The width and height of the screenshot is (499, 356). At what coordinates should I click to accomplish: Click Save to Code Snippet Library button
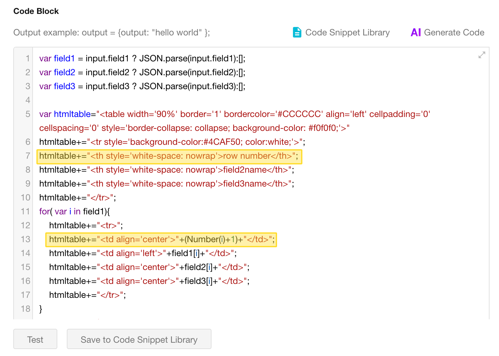tap(139, 339)
